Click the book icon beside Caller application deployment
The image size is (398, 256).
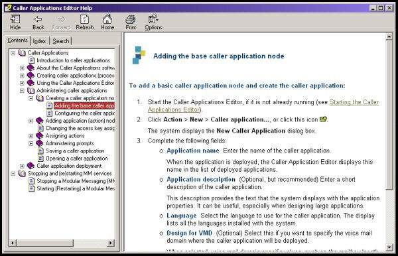click(x=31, y=166)
